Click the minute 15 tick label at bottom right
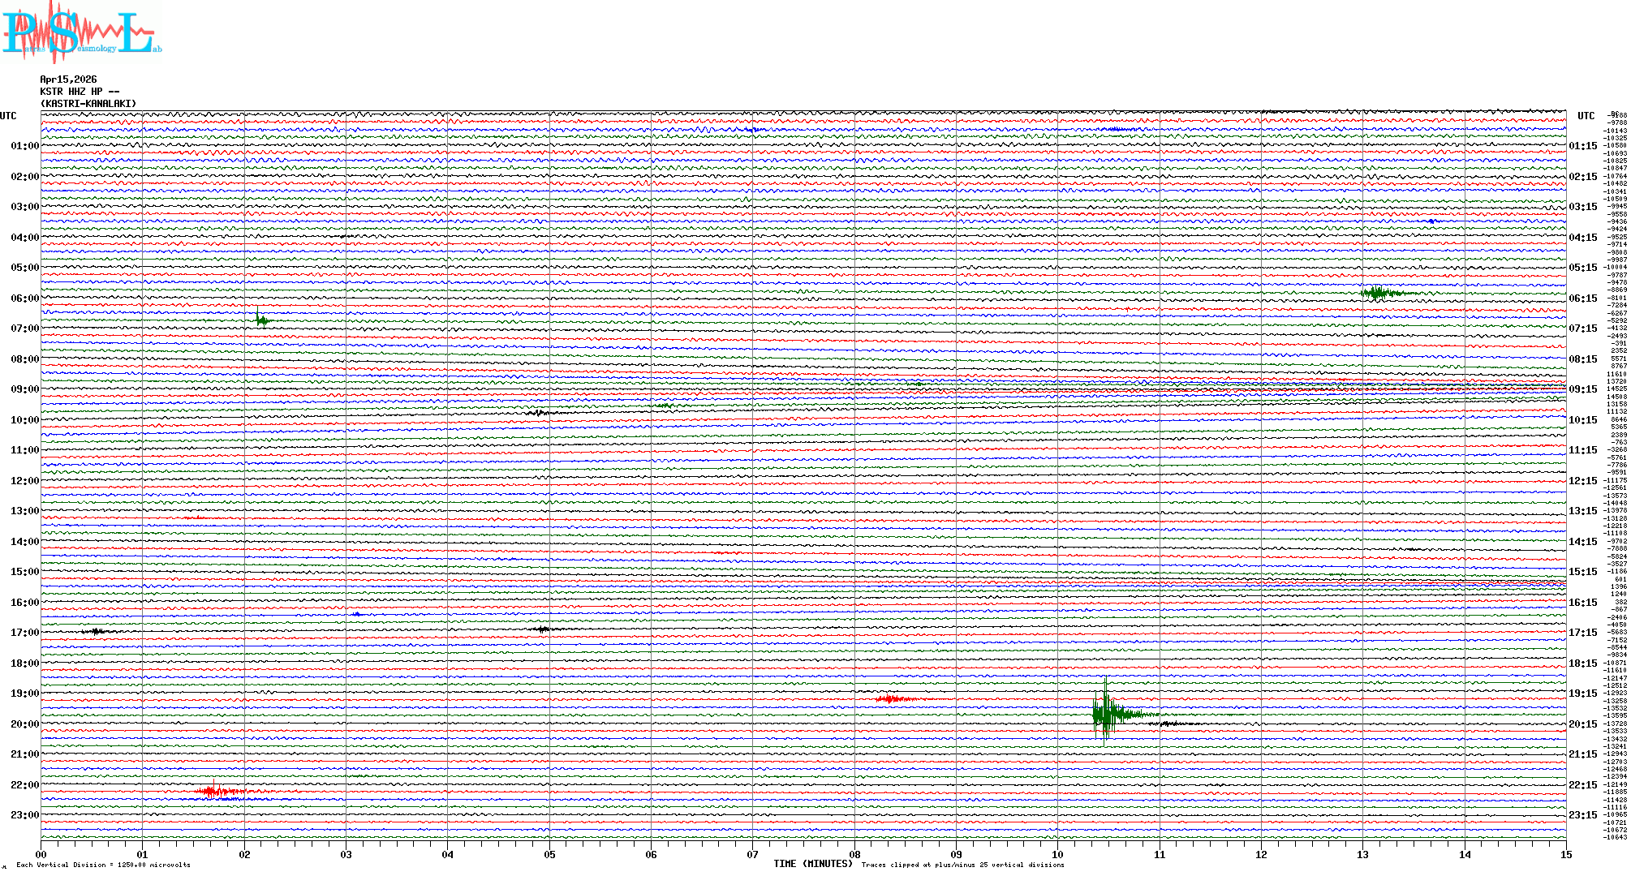Image resolution: width=1631 pixels, height=876 pixels. point(1565,854)
